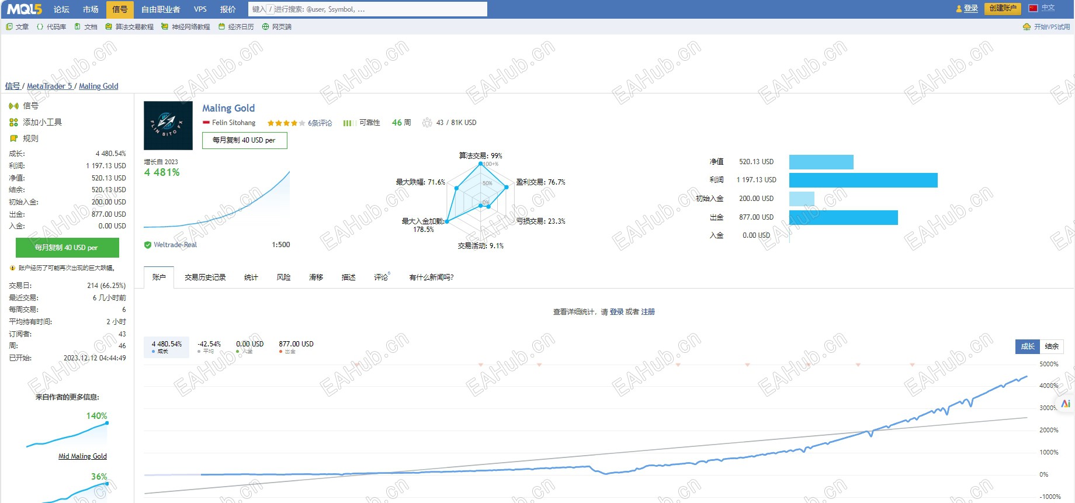Viewport: 1075px width, 503px height.
Task: Click the Indonesia flag beside Felin Sitohang
Action: [x=206, y=123]
